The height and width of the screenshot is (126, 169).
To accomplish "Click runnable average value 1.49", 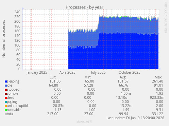I will [125, 110].
